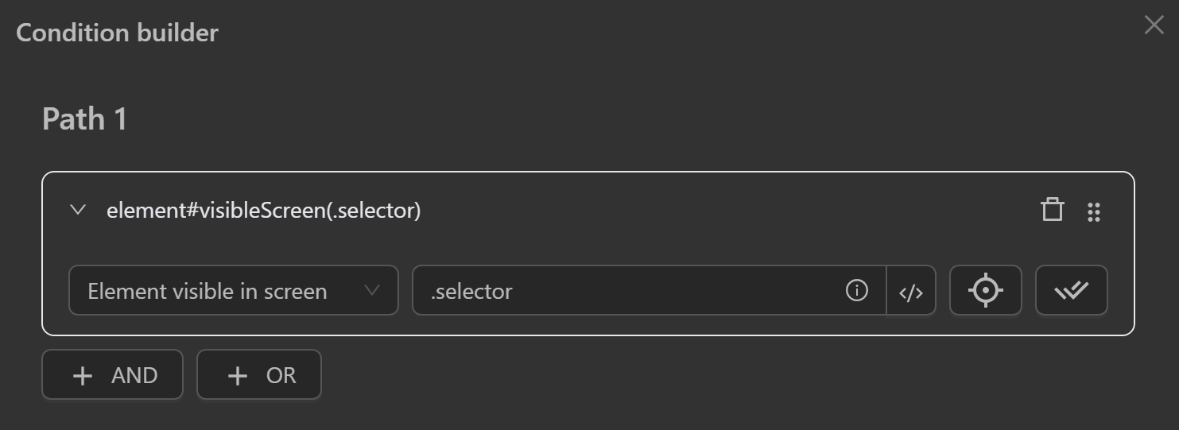The width and height of the screenshot is (1179, 430).
Task: Click the info icon inside the selector field
Action: [856, 291]
